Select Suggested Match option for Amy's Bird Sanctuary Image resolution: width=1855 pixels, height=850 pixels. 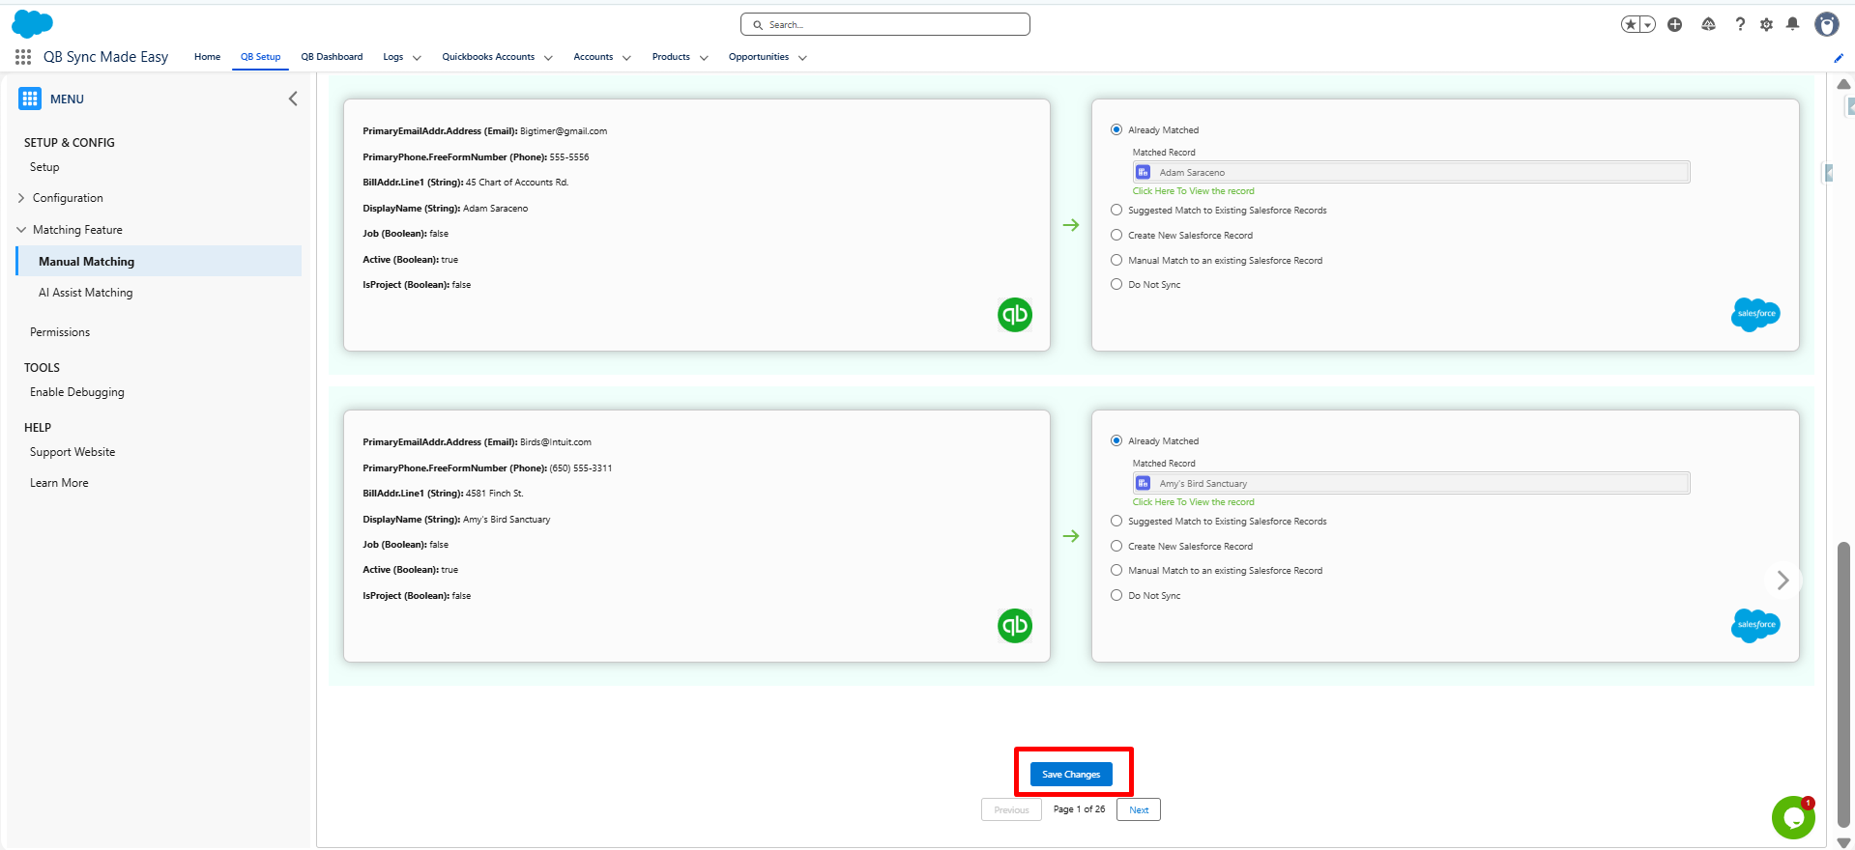1116,521
